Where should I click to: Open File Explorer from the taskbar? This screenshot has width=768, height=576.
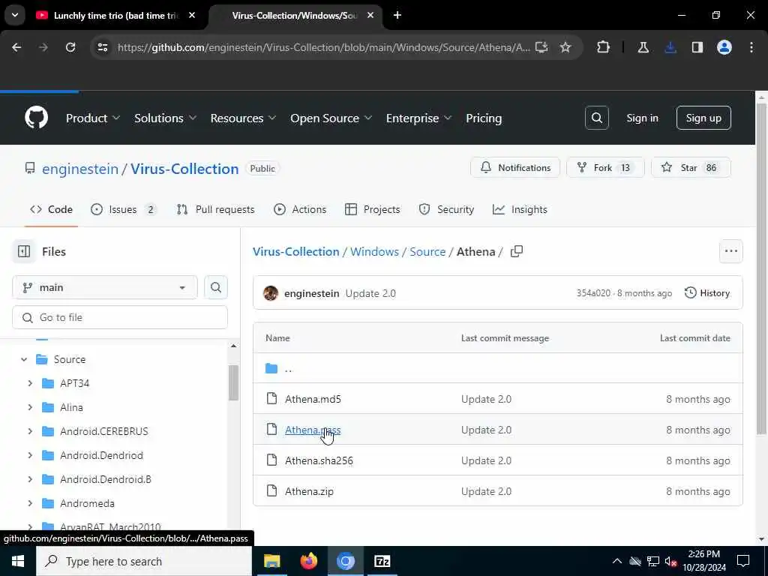(271, 561)
